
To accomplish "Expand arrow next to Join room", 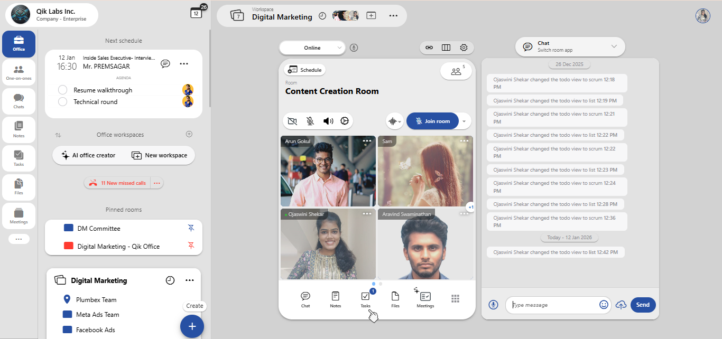I will point(464,121).
